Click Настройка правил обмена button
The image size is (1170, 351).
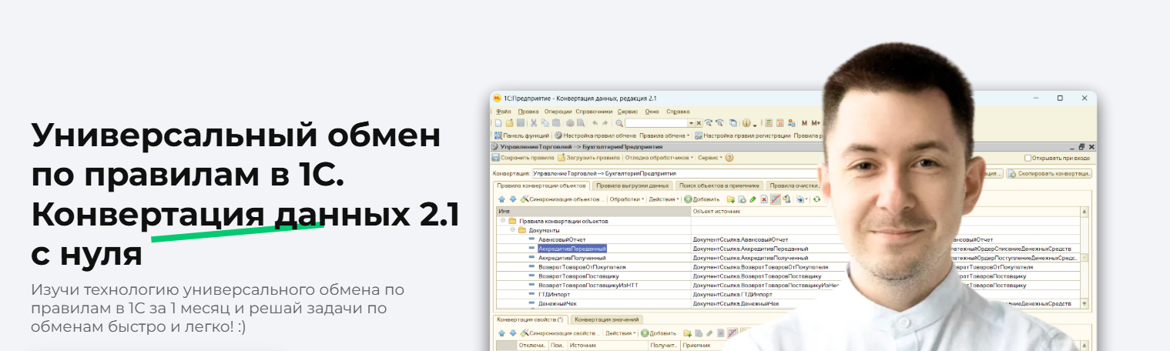(x=595, y=135)
